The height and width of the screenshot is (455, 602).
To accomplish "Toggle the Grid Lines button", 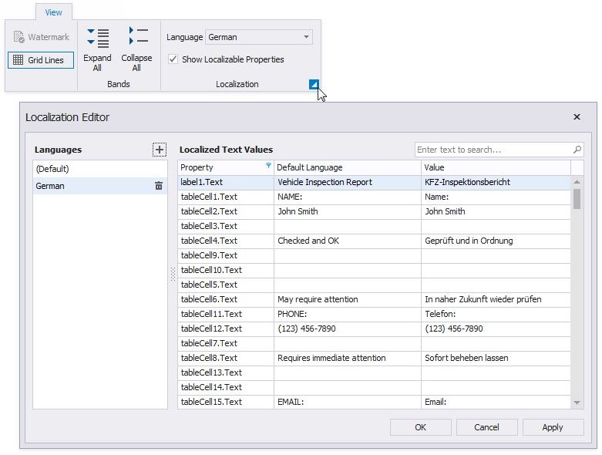I will pyautogui.click(x=41, y=59).
